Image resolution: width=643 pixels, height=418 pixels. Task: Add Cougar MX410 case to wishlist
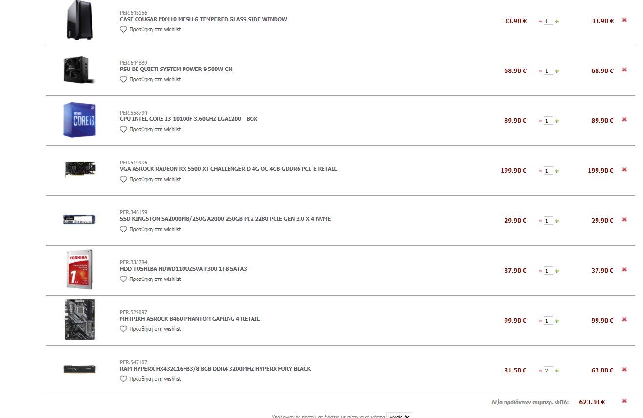tap(150, 29)
